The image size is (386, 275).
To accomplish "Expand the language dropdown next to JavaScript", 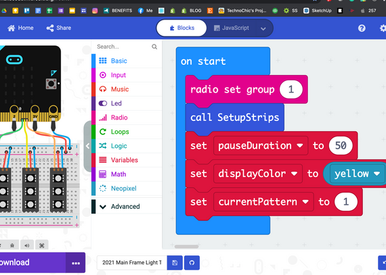I will click(263, 28).
